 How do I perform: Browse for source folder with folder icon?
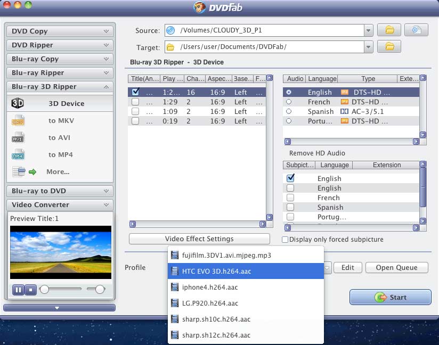[x=389, y=30]
